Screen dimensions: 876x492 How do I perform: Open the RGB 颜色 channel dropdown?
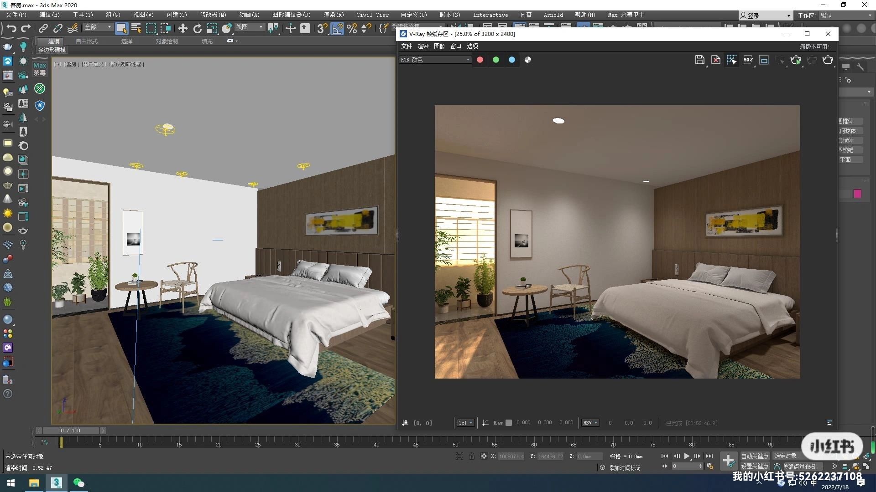point(435,60)
